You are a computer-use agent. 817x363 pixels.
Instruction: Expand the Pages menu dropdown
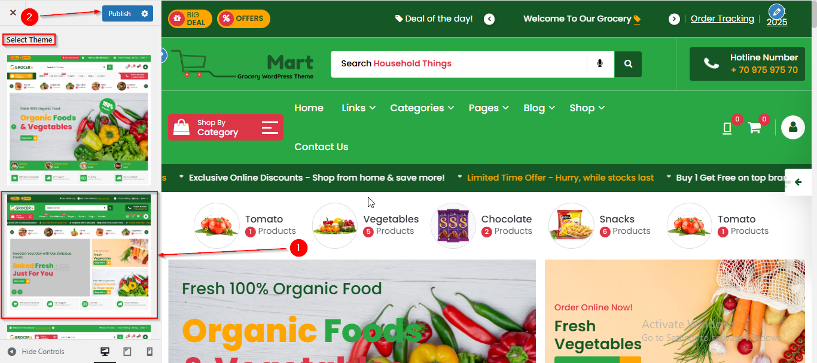pos(489,108)
